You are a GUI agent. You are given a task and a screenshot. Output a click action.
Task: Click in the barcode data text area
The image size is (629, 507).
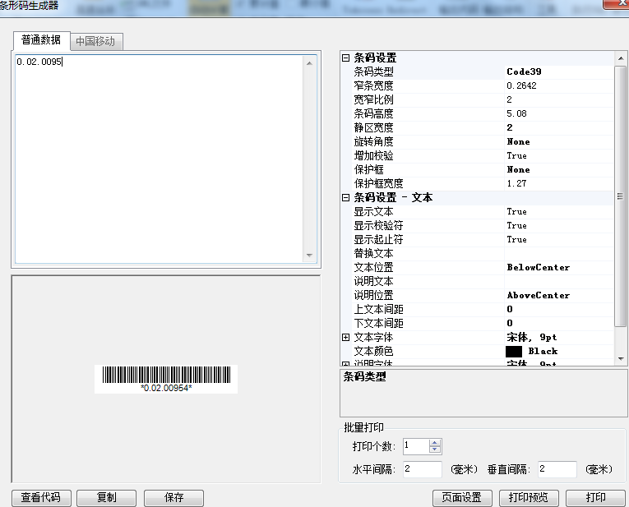160,159
